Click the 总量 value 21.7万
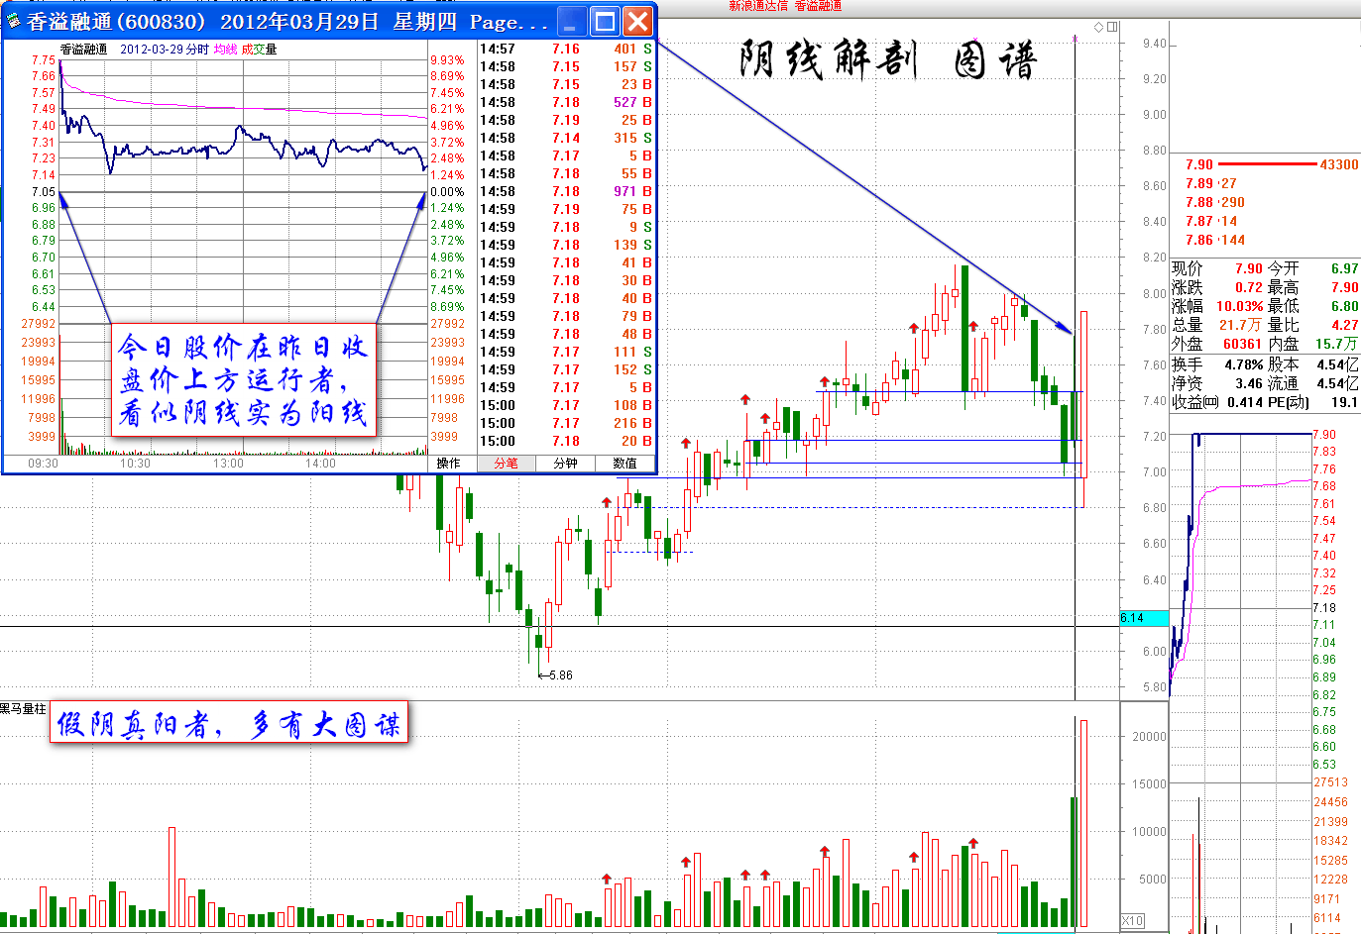This screenshot has height=934, width=1361. point(1240,325)
